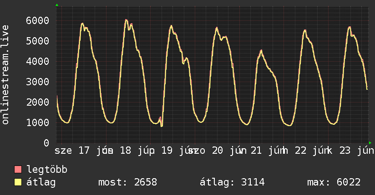Click the 3000 y-axis label
Image resolution: width=375 pixels, height=195 pixels.
click(x=38, y=82)
